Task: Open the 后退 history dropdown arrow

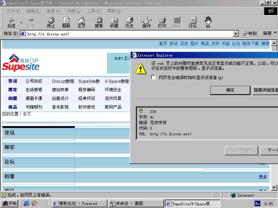Action: [x=21, y=23]
